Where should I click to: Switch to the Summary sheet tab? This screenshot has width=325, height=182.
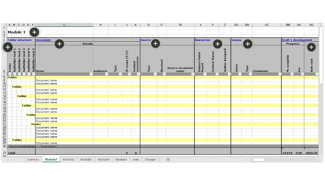(x=33, y=160)
